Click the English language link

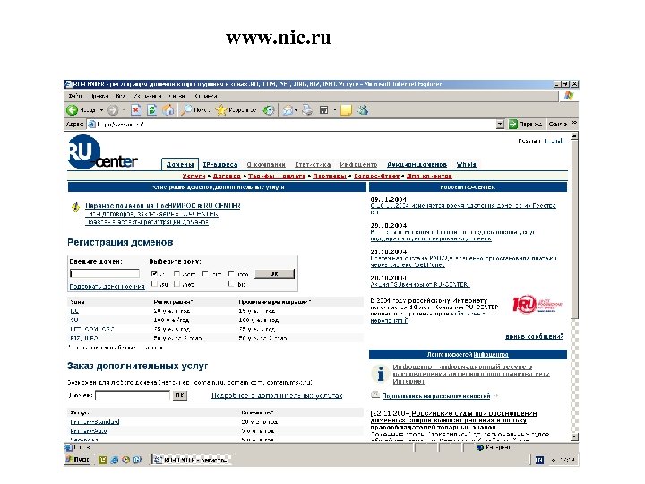(555, 141)
